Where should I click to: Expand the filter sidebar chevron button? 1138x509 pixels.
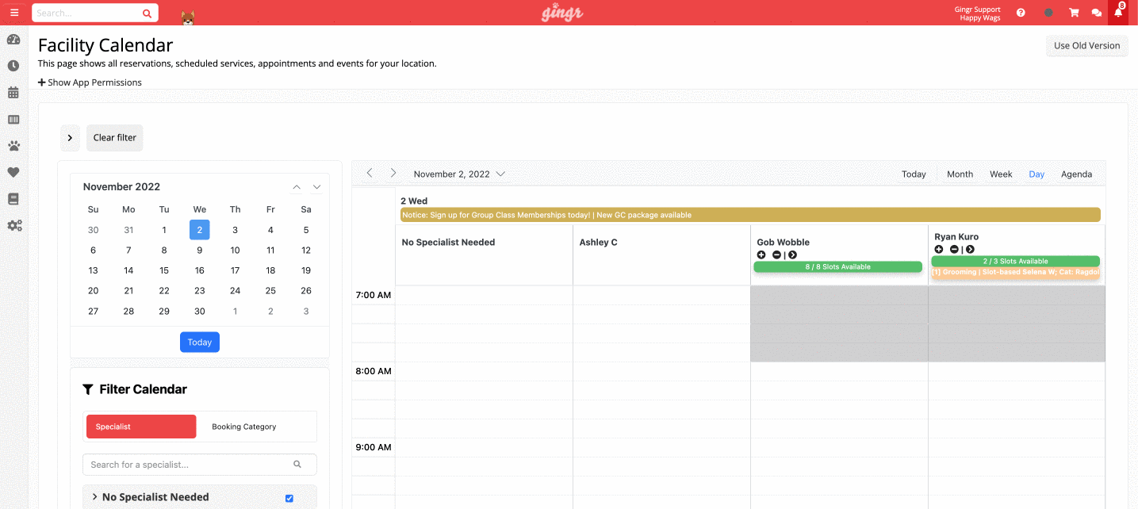tap(70, 137)
